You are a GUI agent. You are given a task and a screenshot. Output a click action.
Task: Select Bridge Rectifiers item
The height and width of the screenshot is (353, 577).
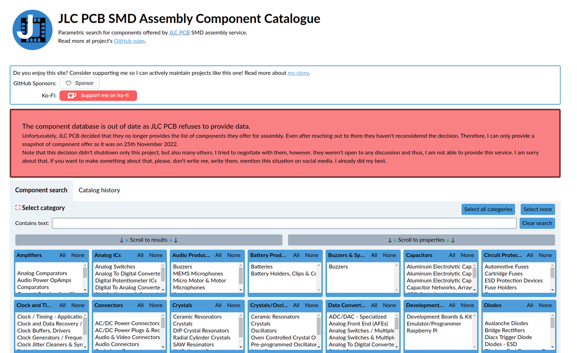505,330
